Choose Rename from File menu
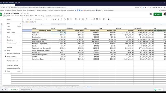 [13, 48]
